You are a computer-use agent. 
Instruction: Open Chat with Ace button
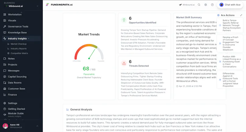[230, 5]
